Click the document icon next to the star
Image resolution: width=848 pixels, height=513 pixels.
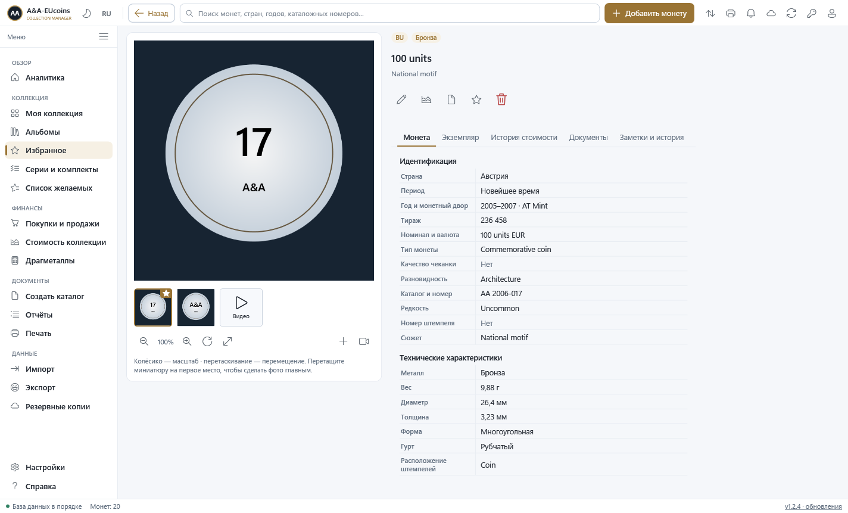(451, 100)
